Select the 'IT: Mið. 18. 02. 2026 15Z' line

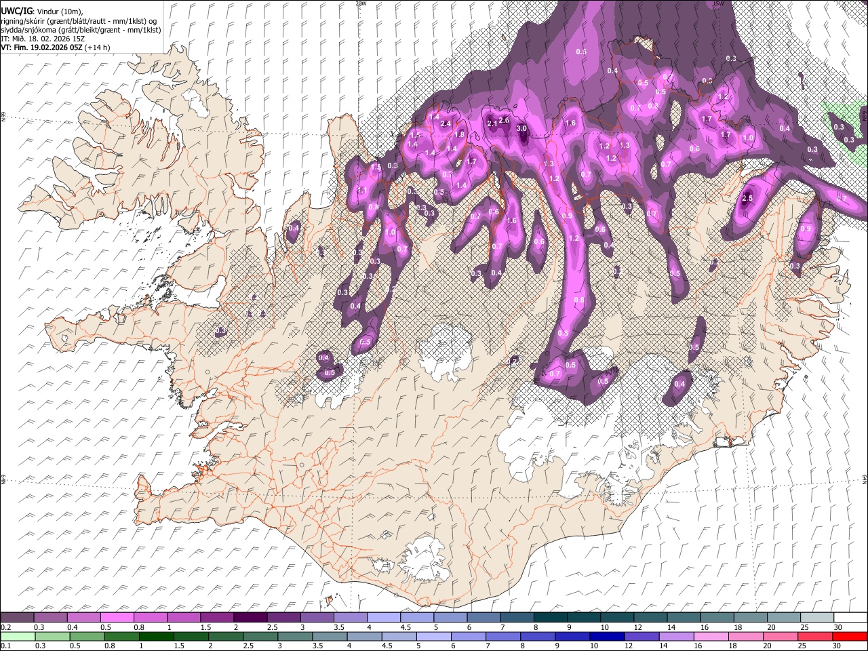click(x=43, y=39)
